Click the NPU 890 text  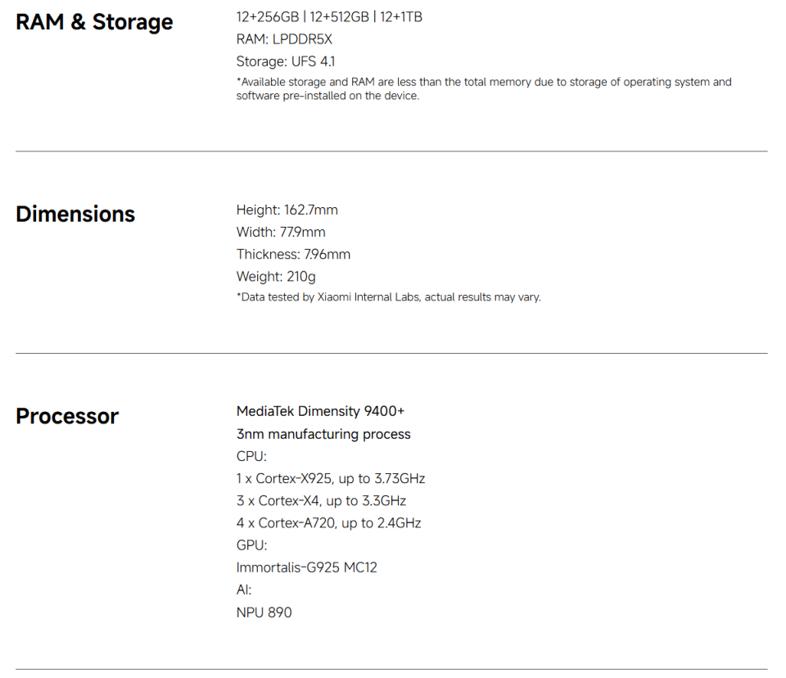coord(264,612)
